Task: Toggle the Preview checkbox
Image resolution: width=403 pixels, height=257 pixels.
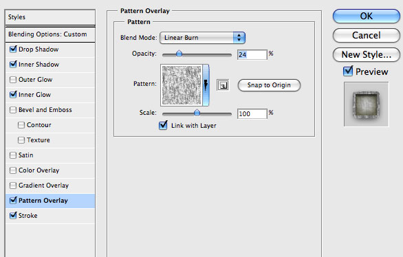Action: click(x=348, y=71)
